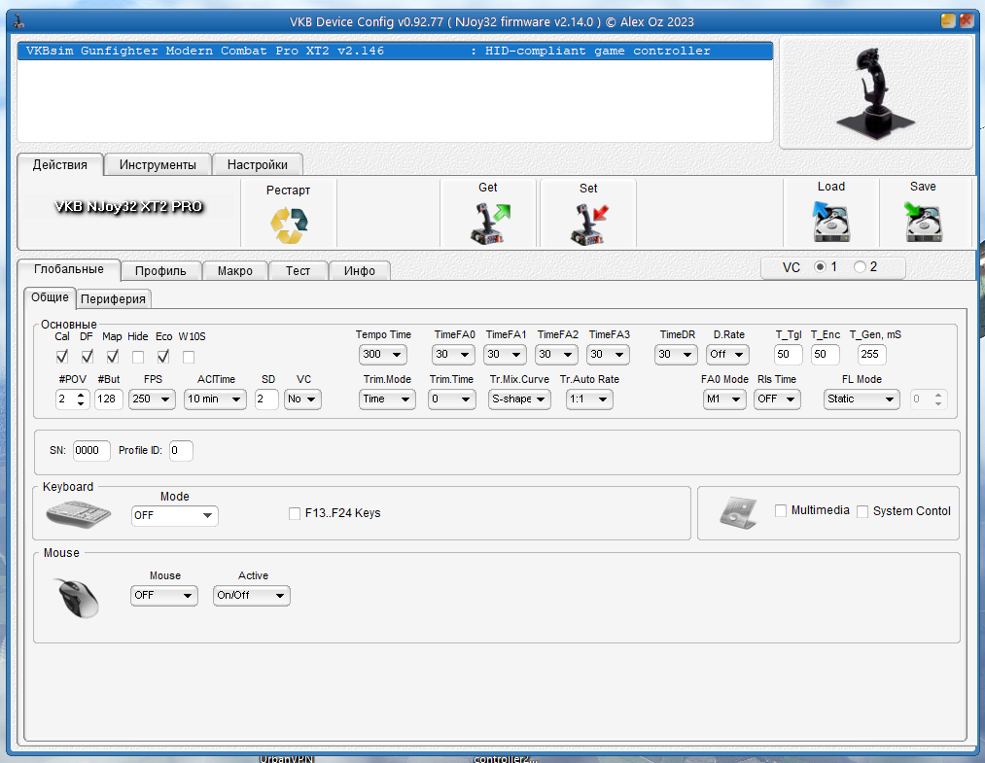Open the Макро tab
Screen dimensions: 985x763
click(x=235, y=271)
